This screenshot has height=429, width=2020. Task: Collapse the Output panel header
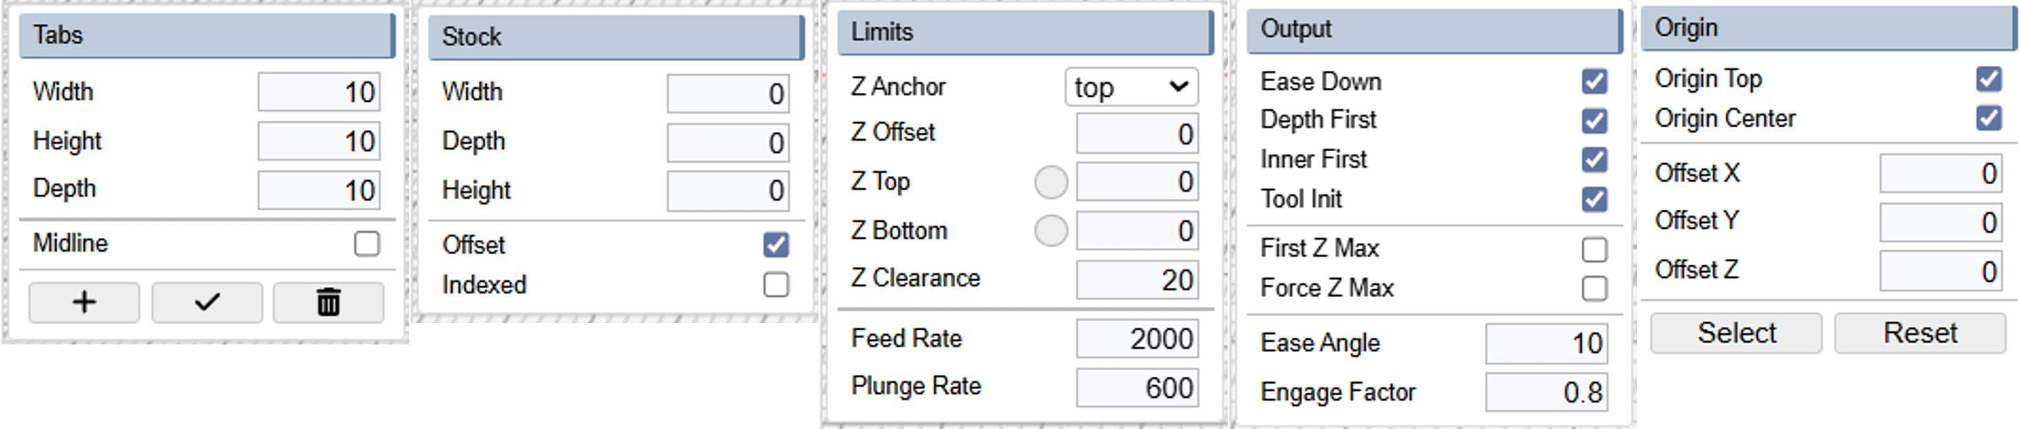tap(1434, 30)
